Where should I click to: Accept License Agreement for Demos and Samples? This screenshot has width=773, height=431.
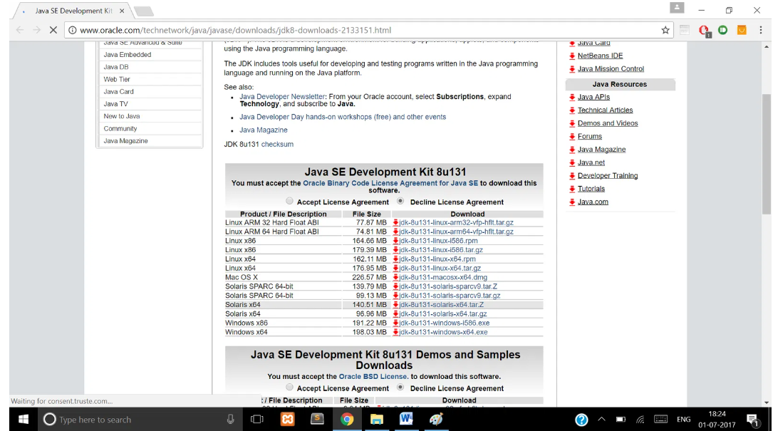(x=290, y=388)
